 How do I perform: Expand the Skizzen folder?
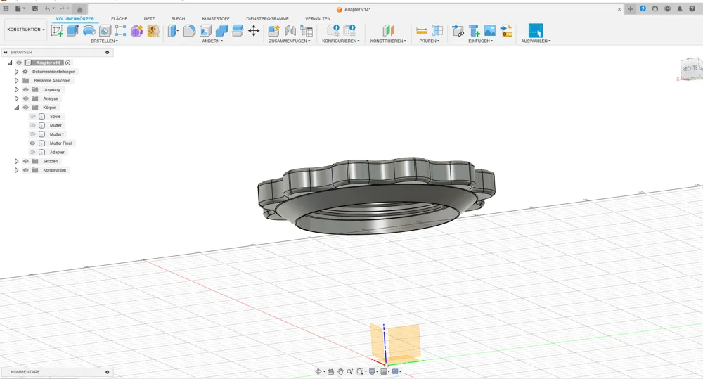[17, 161]
